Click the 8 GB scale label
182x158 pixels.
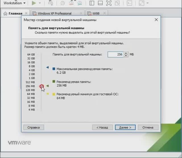click(x=32, y=66)
